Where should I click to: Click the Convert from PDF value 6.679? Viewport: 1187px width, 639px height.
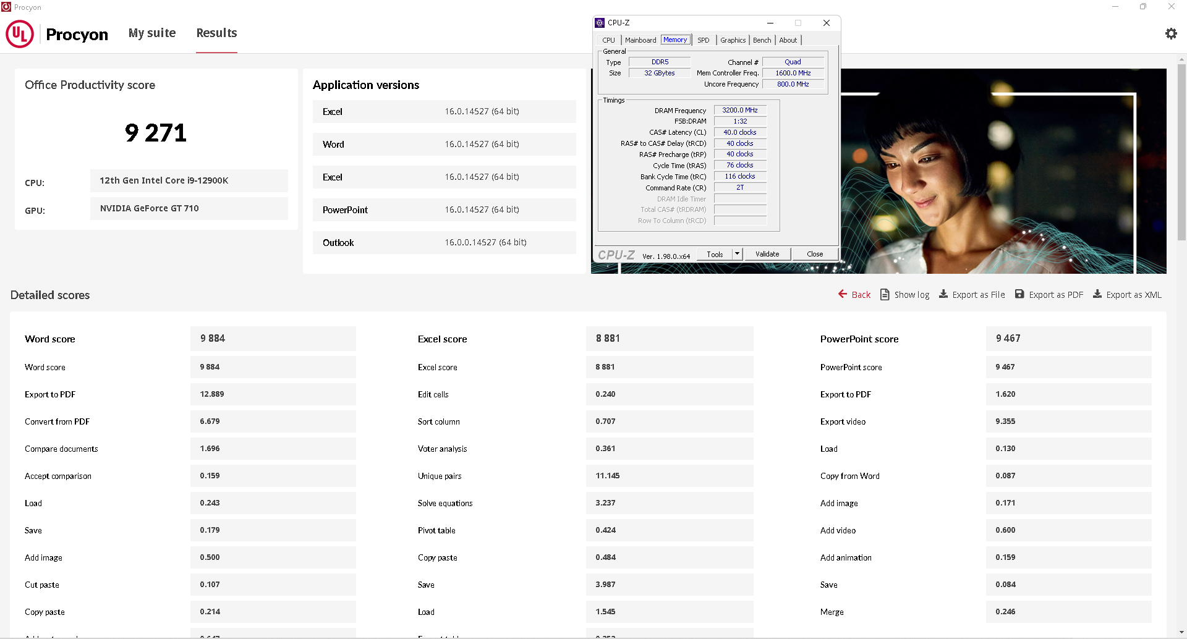273,421
